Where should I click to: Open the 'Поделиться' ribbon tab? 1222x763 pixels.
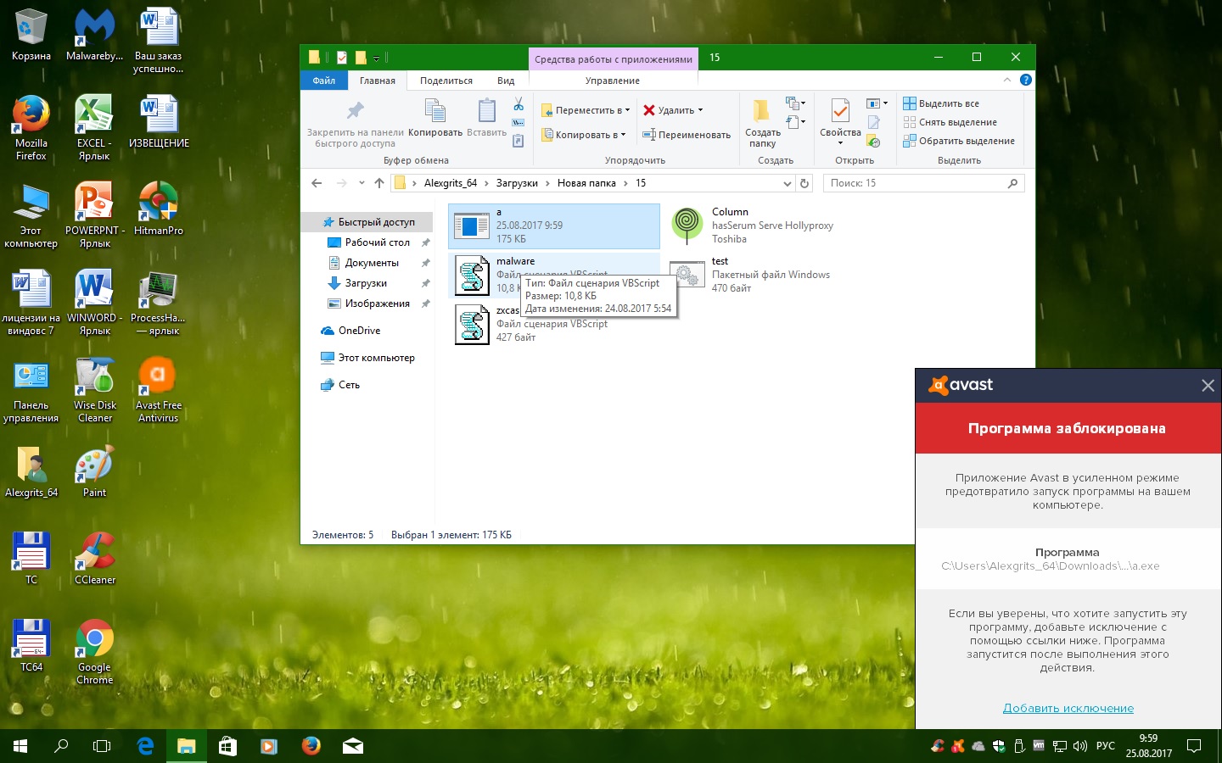coord(446,81)
